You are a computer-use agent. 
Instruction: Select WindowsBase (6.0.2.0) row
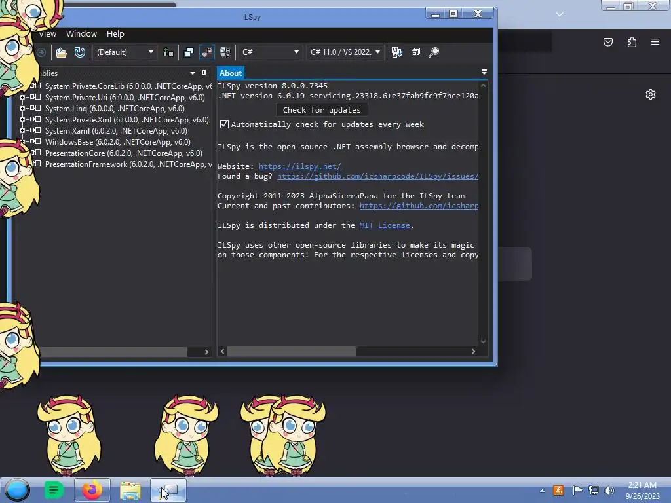point(118,142)
